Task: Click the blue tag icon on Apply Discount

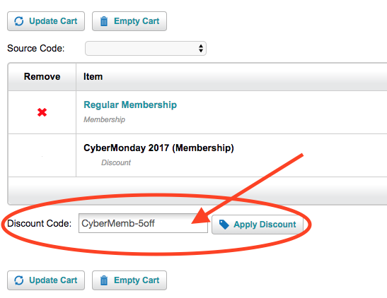Action: pyautogui.click(x=224, y=225)
